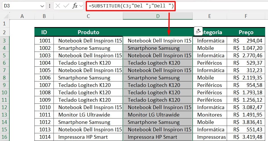Click ID cell 1002

tap(44, 48)
